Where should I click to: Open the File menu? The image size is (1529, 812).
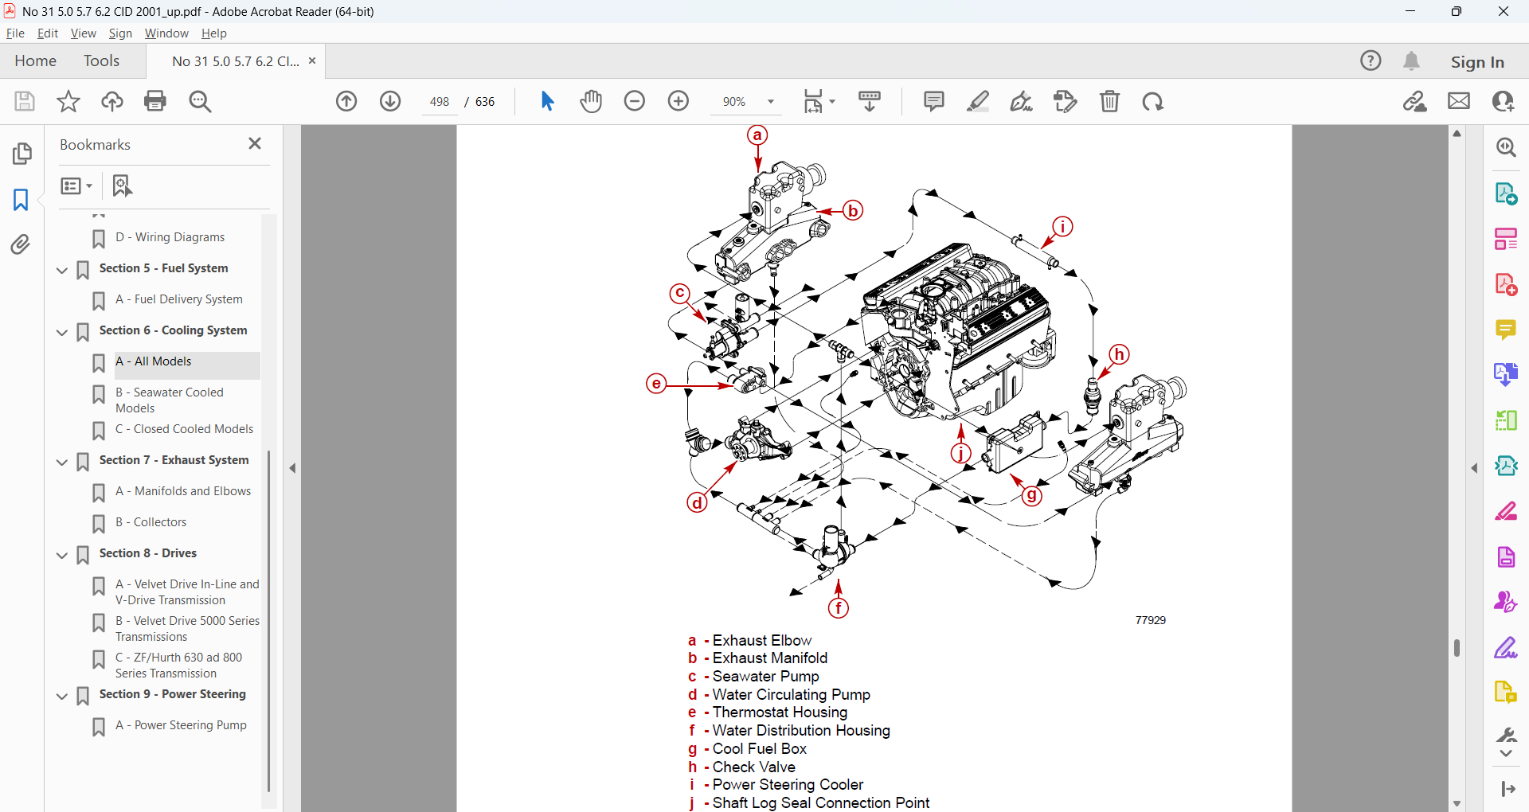click(15, 33)
